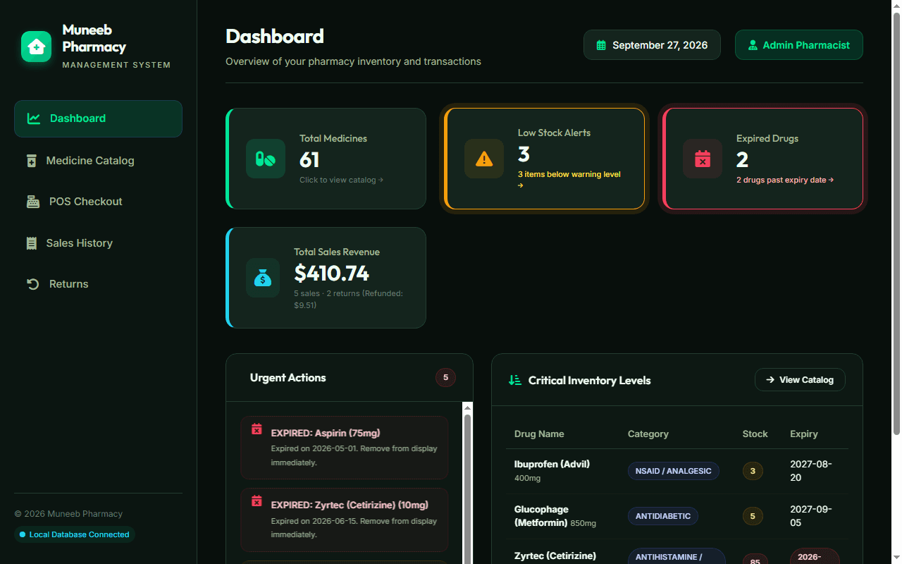The width and height of the screenshot is (902, 564).
Task: Click the Admin Pharmacist button
Action: 799,45
